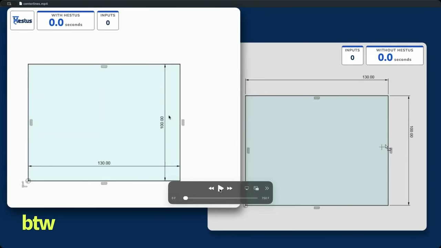The width and height of the screenshot is (441, 248).
Task: Select the 130.00 dimension in the right sketch
Action: [x=368, y=77]
